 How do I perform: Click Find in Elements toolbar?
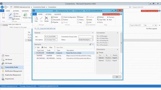point(44,47)
